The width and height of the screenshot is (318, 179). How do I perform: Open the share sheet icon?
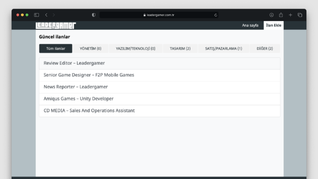pos(281,15)
